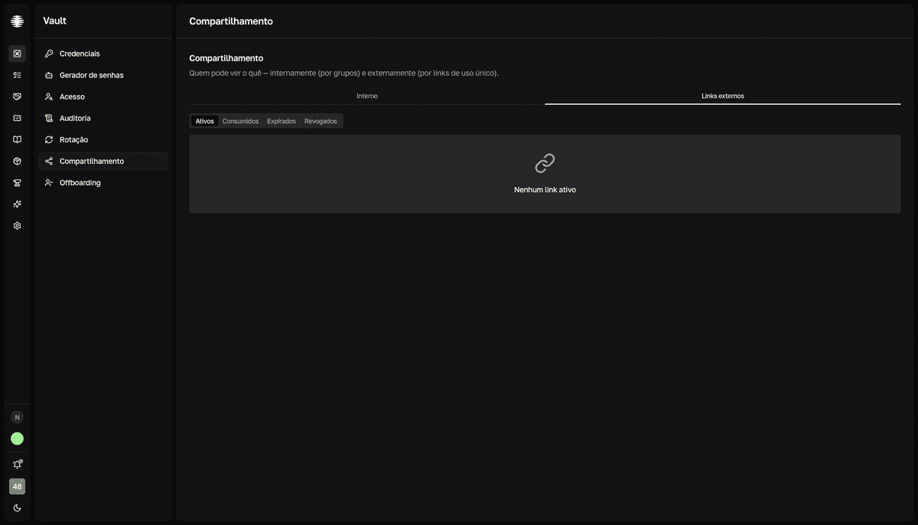Go to Credenciais in Vault sidebar
918x525 pixels.
(103, 54)
